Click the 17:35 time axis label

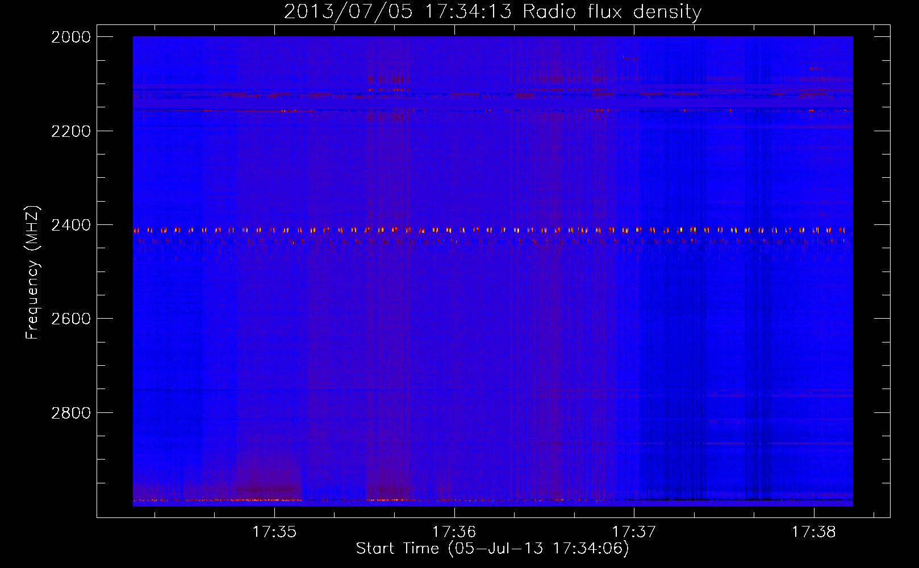tap(274, 532)
